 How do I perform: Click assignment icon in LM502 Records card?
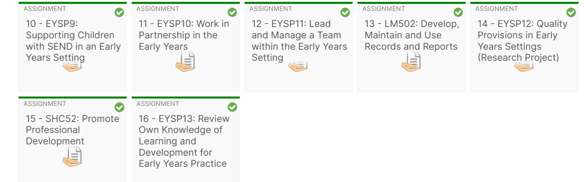click(x=411, y=62)
